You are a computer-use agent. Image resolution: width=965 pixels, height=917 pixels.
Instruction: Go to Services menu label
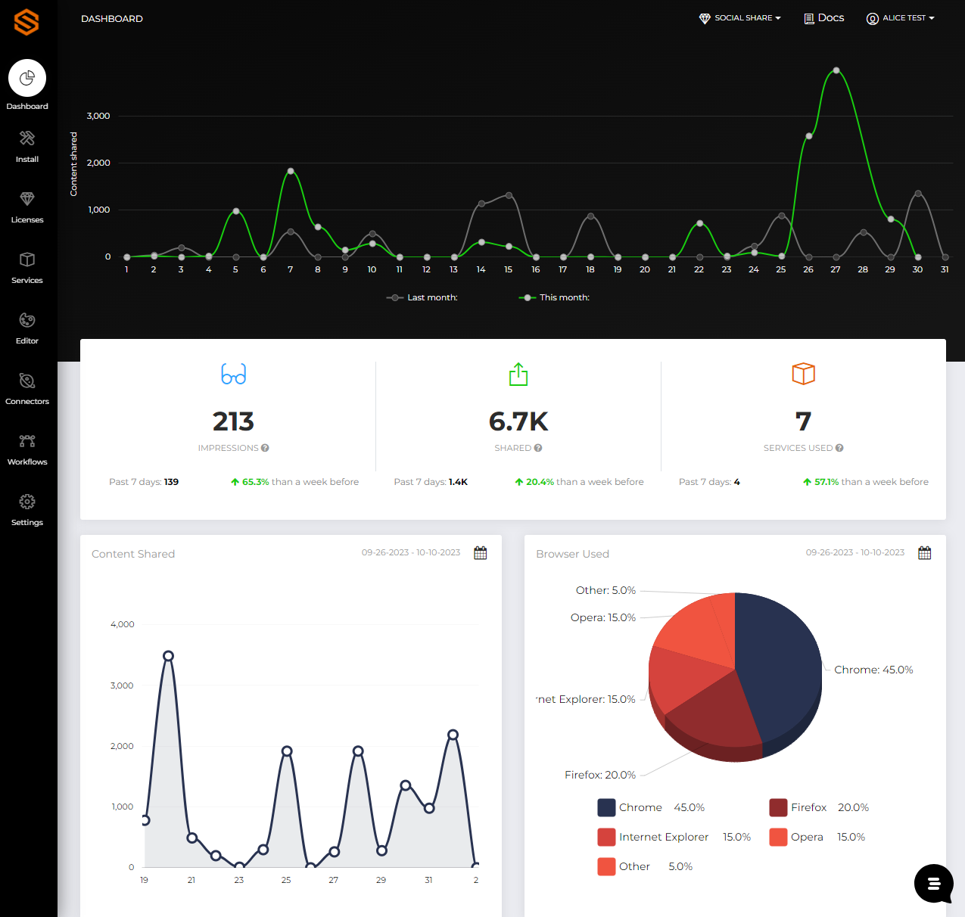pyautogui.click(x=27, y=281)
